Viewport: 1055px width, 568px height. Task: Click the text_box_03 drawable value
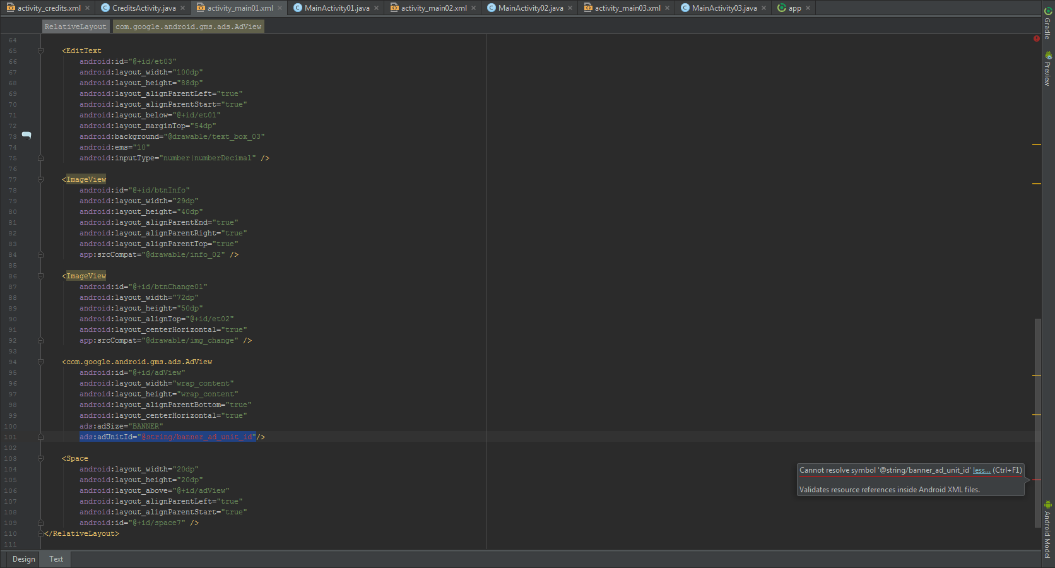214,136
